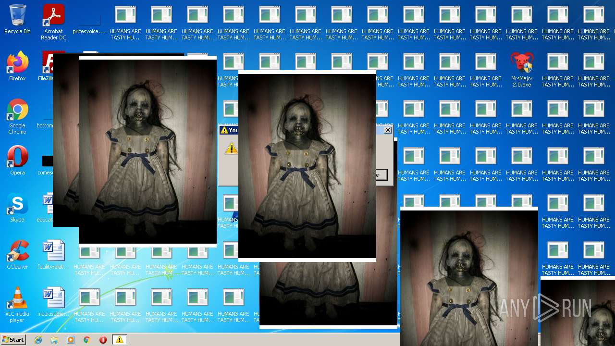Select the 'bottom...' desktop file label
The width and height of the screenshot is (615, 346).
(x=45, y=125)
